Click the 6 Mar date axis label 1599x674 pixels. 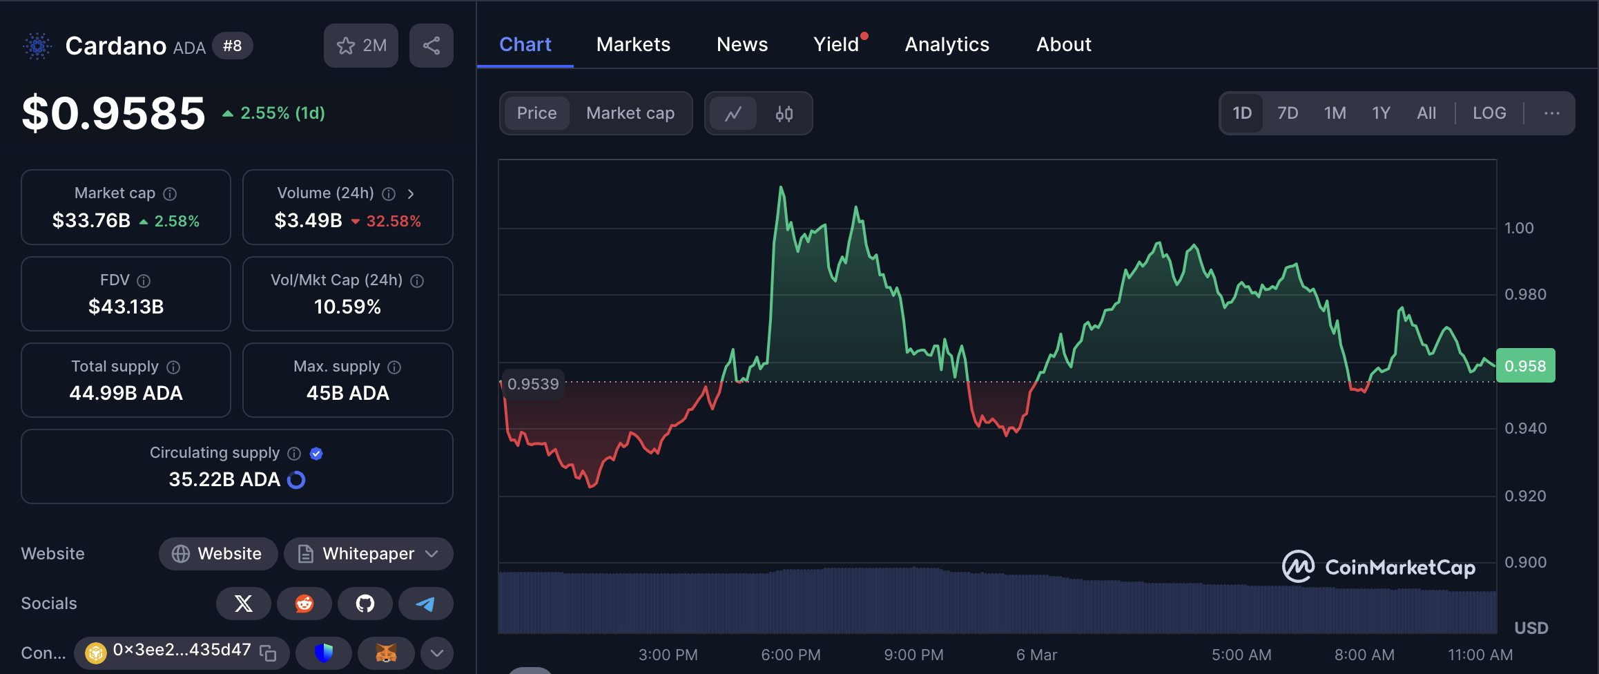pos(1036,655)
